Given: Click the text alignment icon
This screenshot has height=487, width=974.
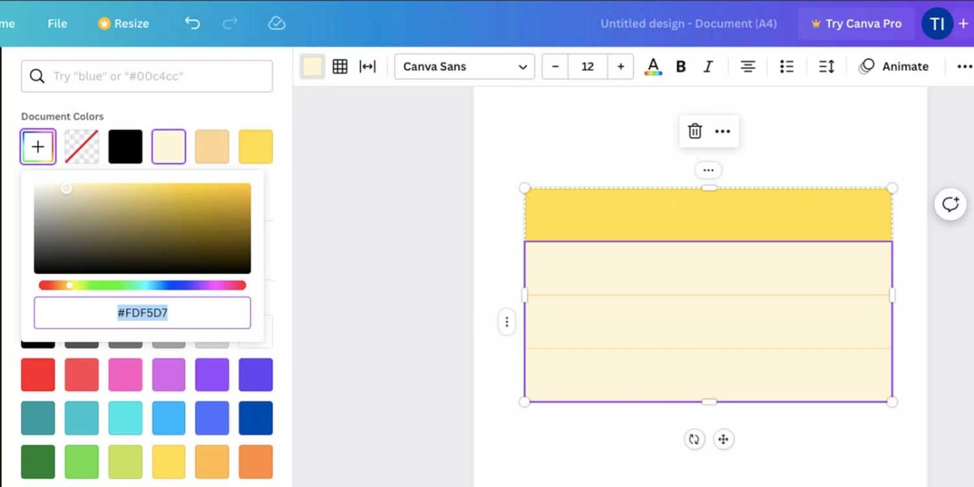Looking at the screenshot, I should click(x=747, y=67).
